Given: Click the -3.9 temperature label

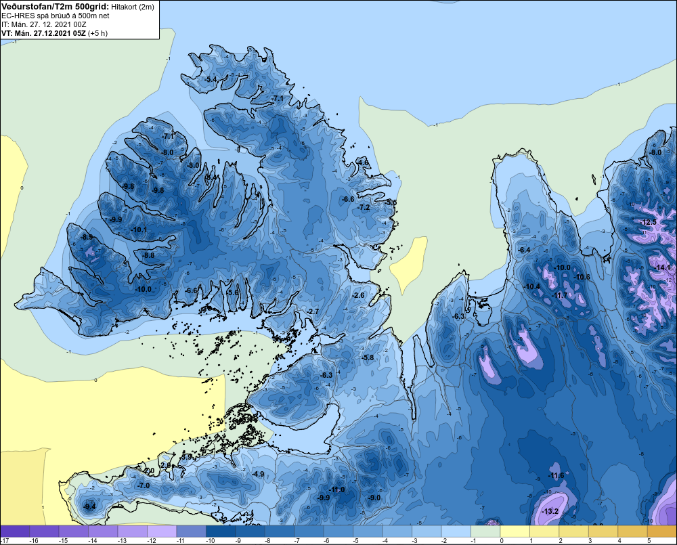Looking at the screenshot, I should 186,456.
